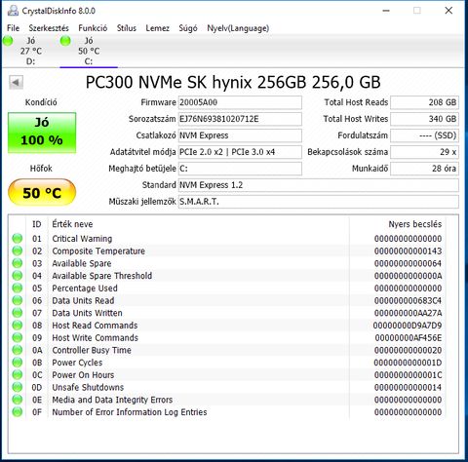This screenshot has width=468, height=462.
Task: Click status dot of Error Information Log Entries row
Action: pos(18,412)
